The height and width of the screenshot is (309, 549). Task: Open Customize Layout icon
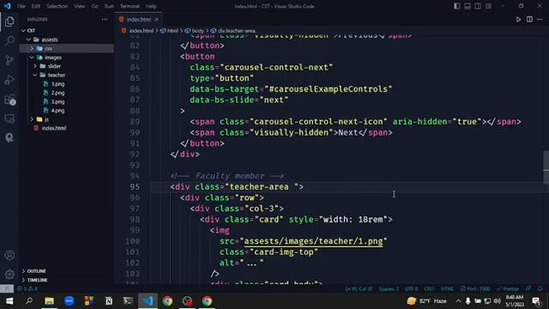click(488, 6)
